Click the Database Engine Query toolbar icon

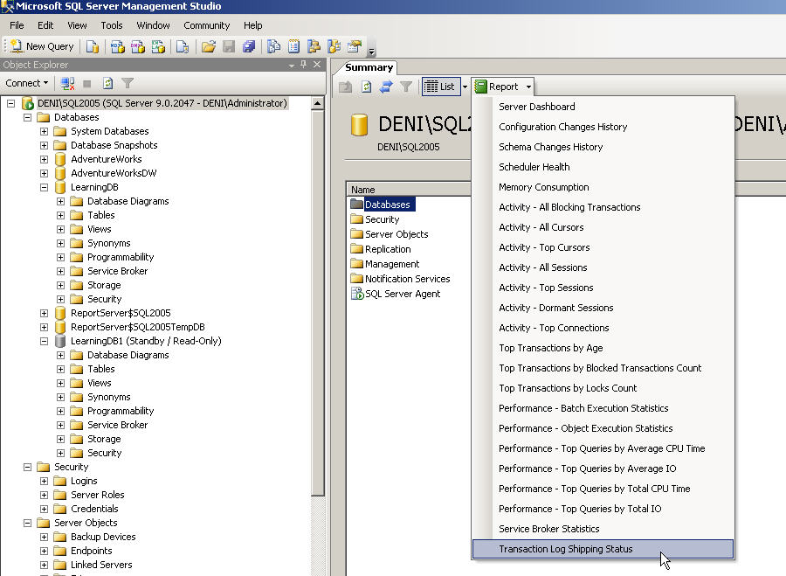(x=93, y=46)
